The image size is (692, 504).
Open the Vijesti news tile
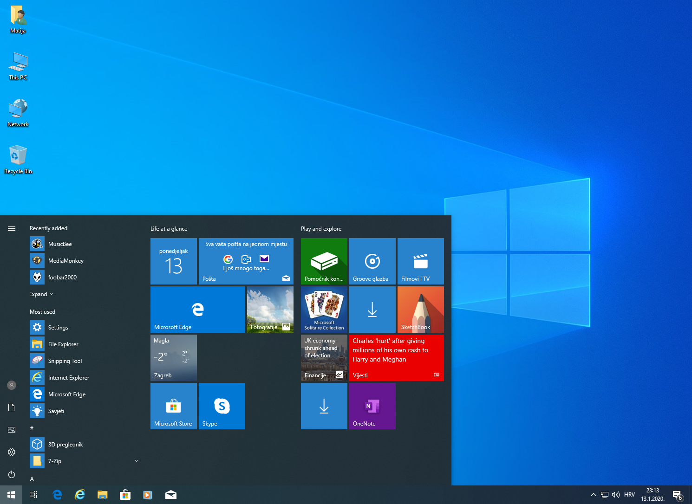pyautogui.click(x=397, y=358)
